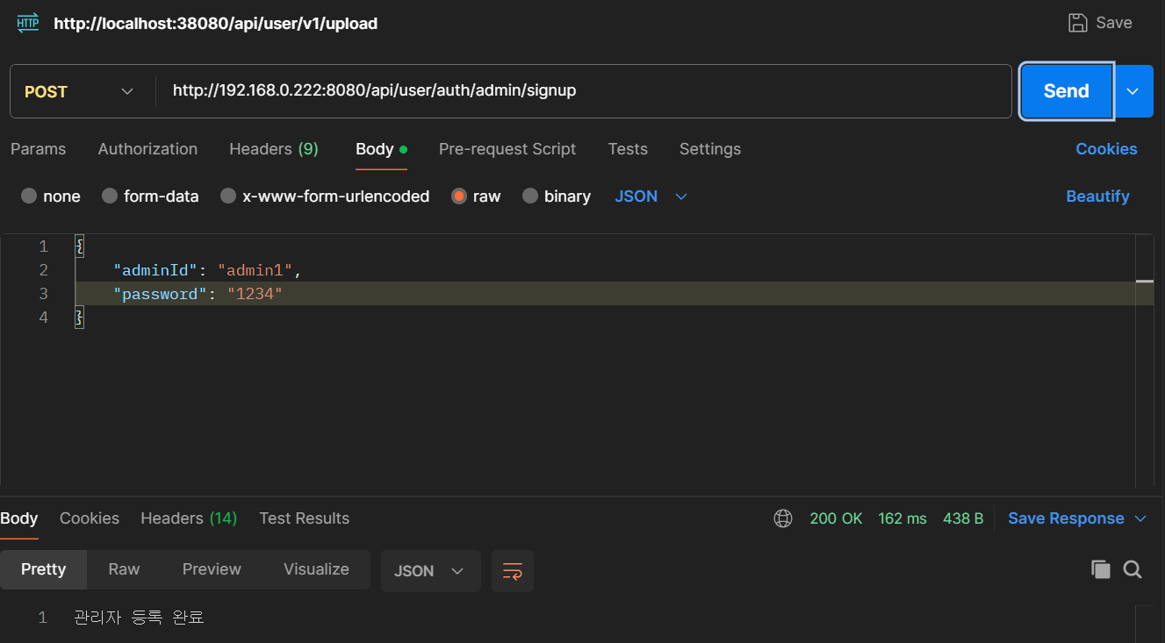Click the Beautify link
The width and height of the screenshot is (1165, 643).
click(x=1097, y=196)
